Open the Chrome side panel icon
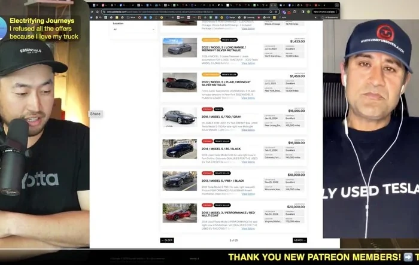 pyautogui.click(x=303, y=12)
